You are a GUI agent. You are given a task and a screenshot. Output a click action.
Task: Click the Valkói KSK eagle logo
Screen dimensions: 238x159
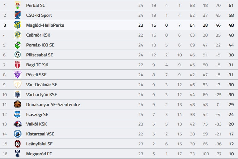pyautogui.click(x=18, y=124)
